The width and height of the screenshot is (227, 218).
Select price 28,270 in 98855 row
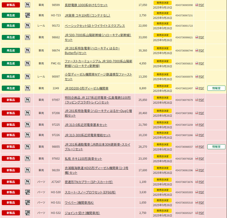(143, 147)
